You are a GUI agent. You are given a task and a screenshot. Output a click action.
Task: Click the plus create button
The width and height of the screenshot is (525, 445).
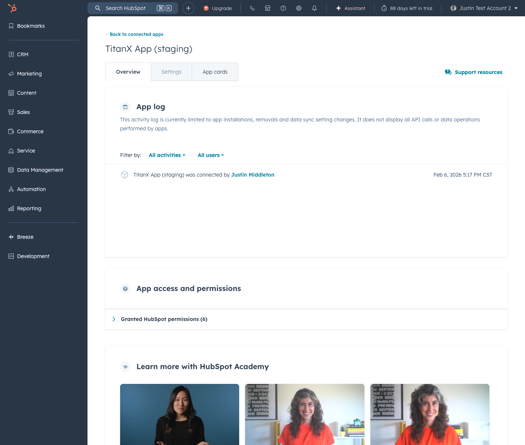click(188, 8)
